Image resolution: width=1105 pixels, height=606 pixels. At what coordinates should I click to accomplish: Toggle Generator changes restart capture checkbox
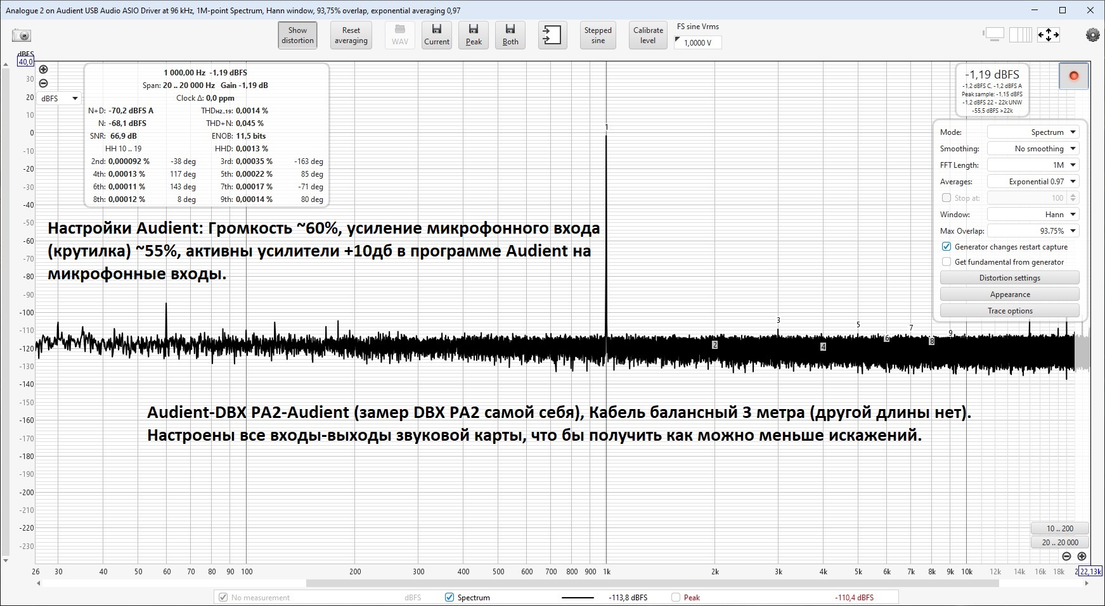pos(947,247)
